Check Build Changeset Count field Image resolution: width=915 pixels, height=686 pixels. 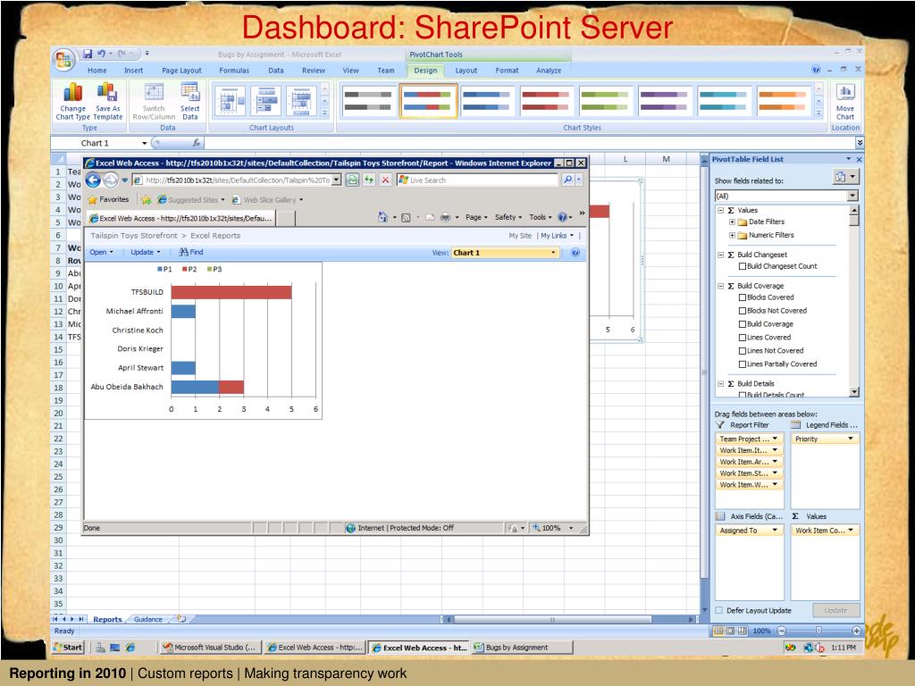[743, 266]
